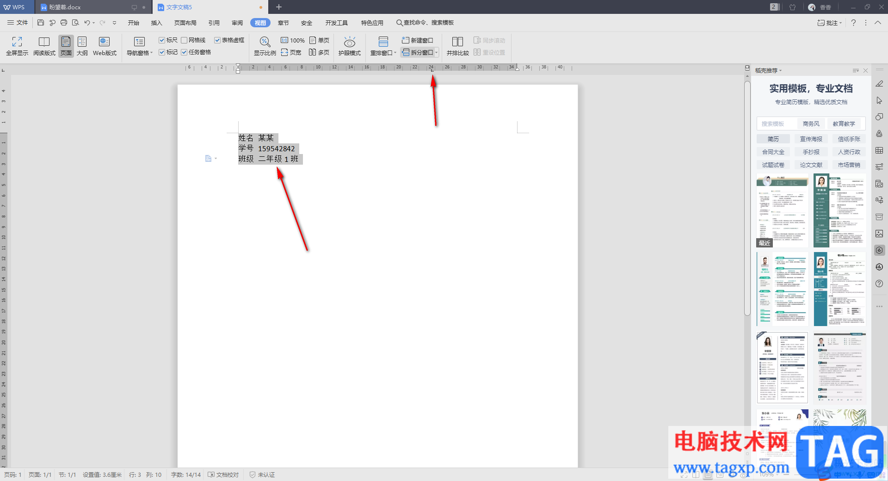
Task: Select Page view (页面)
Action: click(66, 46)
